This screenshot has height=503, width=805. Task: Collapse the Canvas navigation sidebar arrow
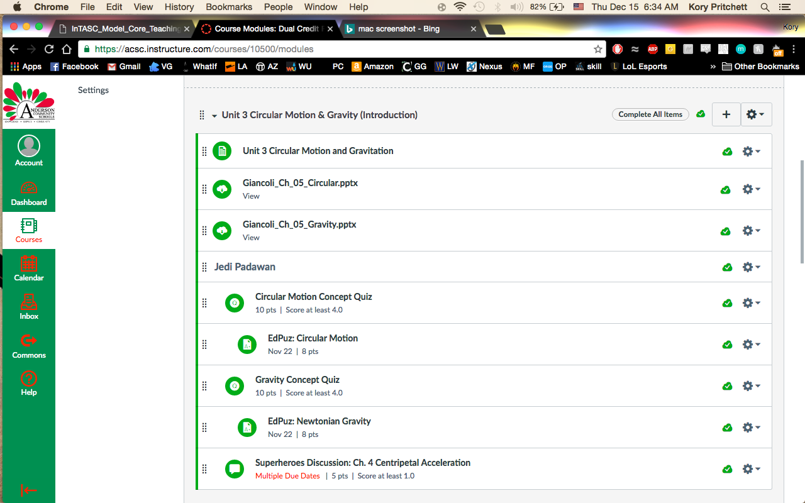tap(29, 490)
